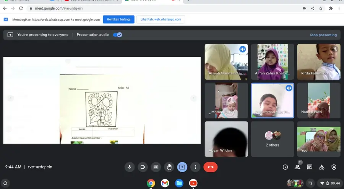
Task: Bookmark this tab star icon
Action: [321, 8]
